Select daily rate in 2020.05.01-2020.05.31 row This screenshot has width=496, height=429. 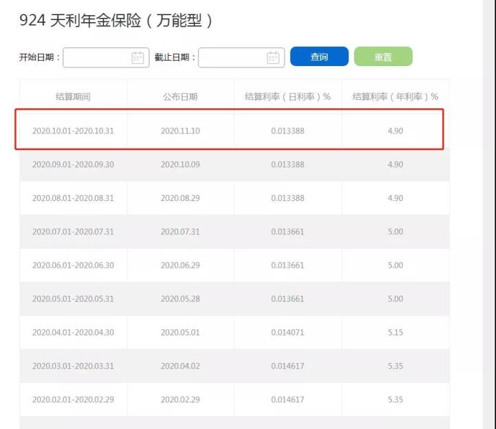(287, 299)
